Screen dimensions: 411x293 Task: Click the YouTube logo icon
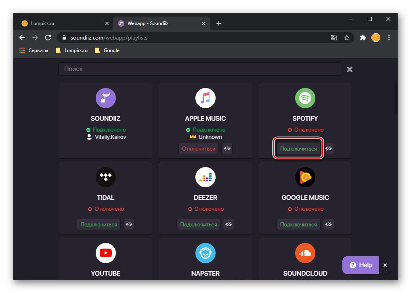coord(106,253)
